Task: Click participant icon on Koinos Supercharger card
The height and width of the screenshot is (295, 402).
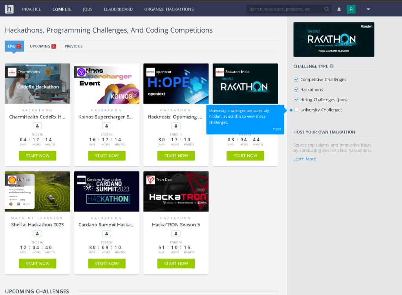Action: (x=107, y=126)
